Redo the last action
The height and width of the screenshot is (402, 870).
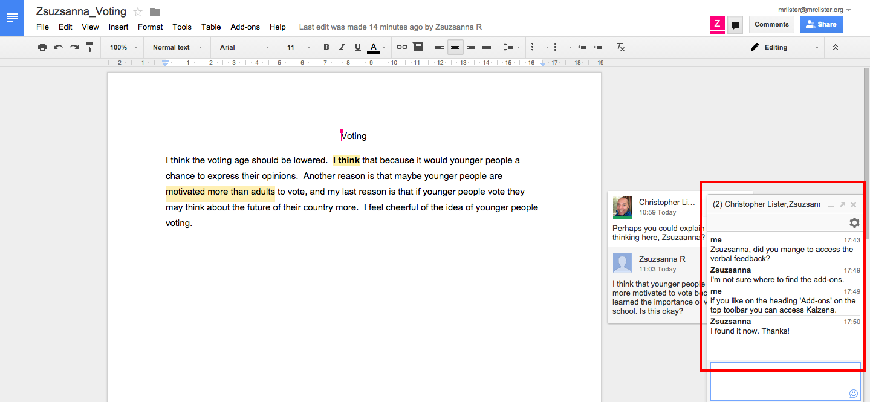click(74, 47)
